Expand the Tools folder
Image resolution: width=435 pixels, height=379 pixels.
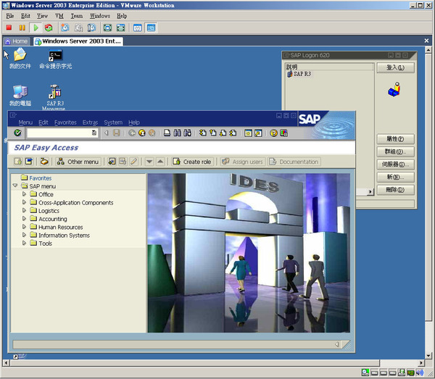24,243
